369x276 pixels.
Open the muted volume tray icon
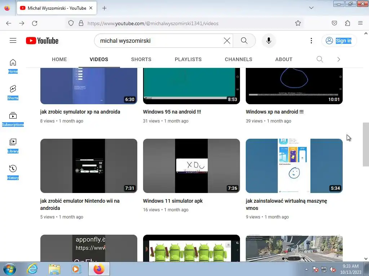click(x=333, y=269)
